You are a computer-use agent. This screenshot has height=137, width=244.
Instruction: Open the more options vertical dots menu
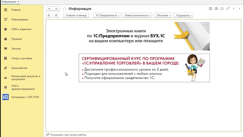pos(234,9)
